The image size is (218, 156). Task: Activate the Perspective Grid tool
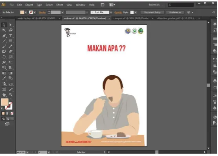11,68
